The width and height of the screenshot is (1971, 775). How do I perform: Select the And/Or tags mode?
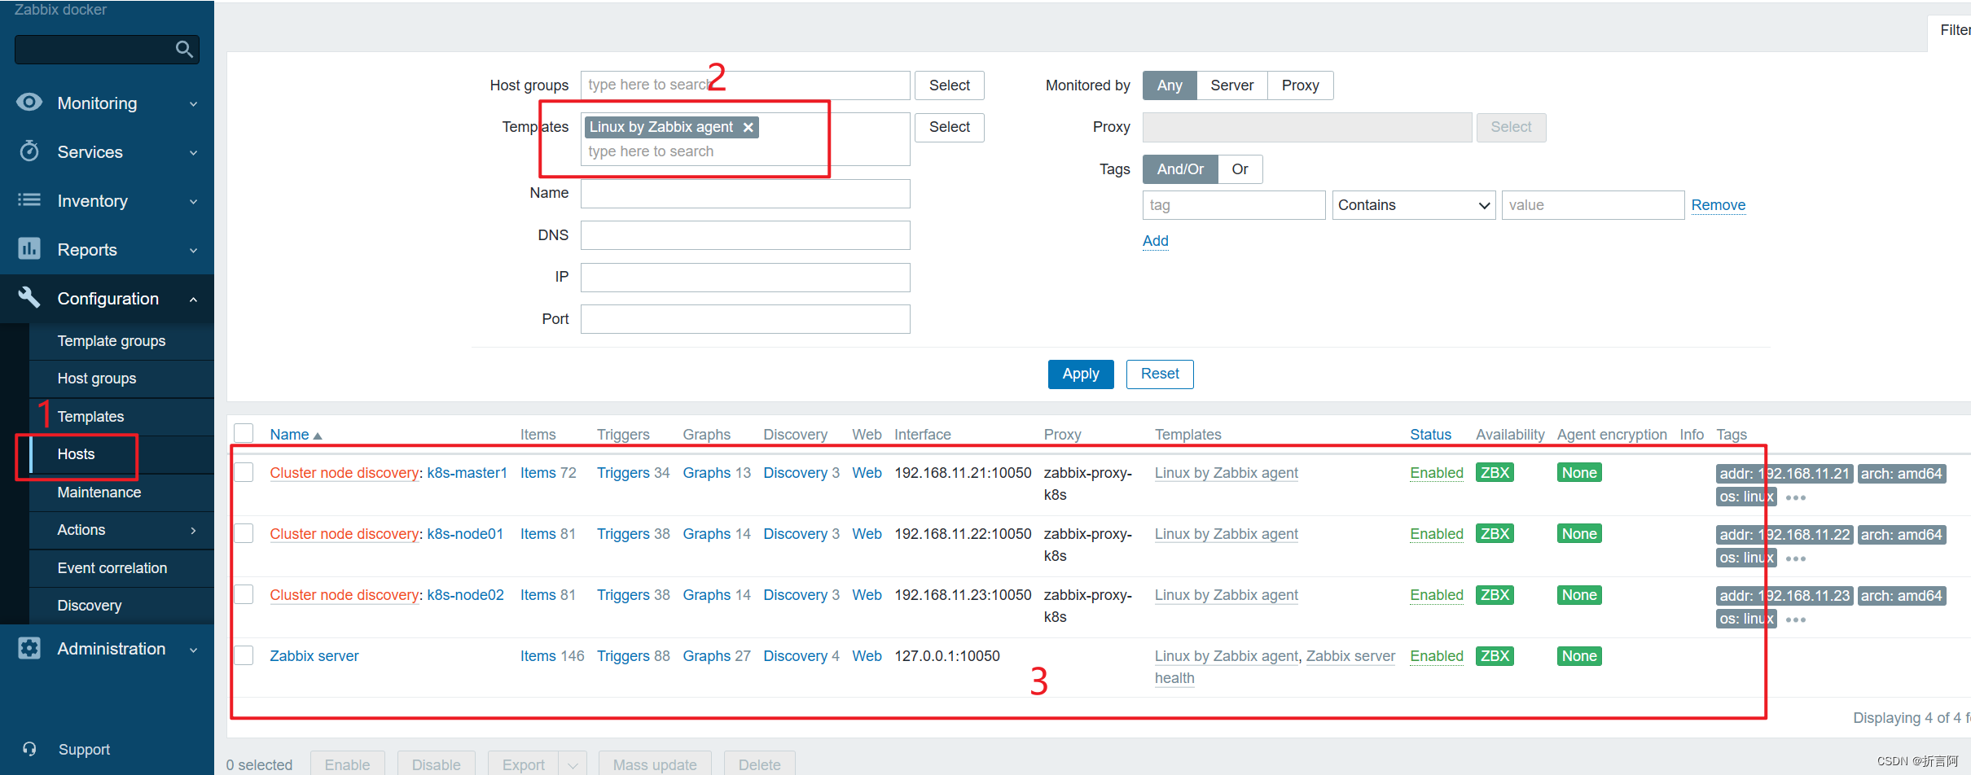coord(1180,169)
